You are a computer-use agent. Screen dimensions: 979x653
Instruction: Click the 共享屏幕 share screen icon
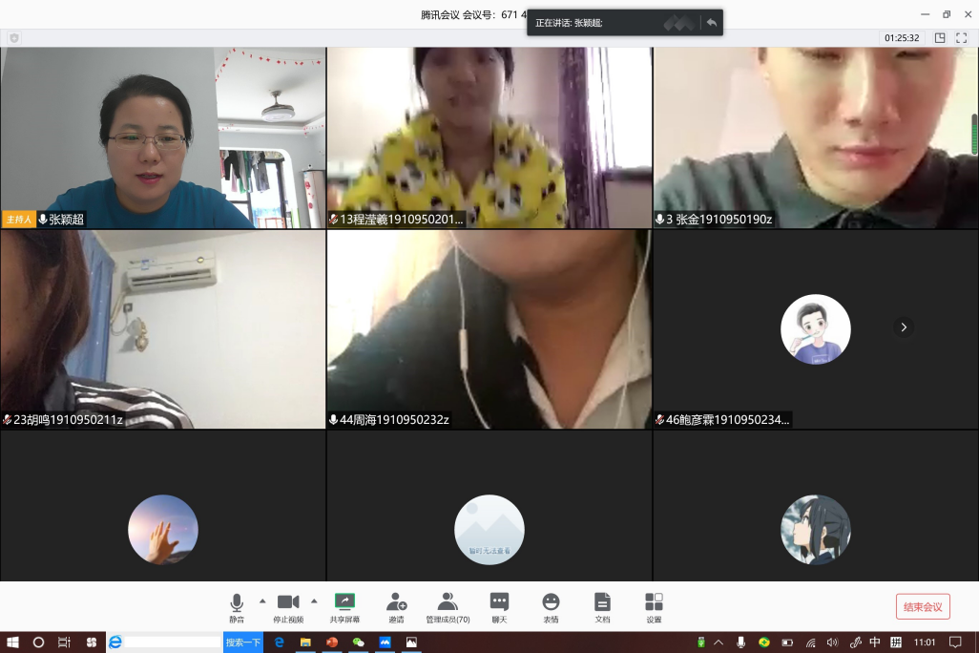(x=344, y=606)
